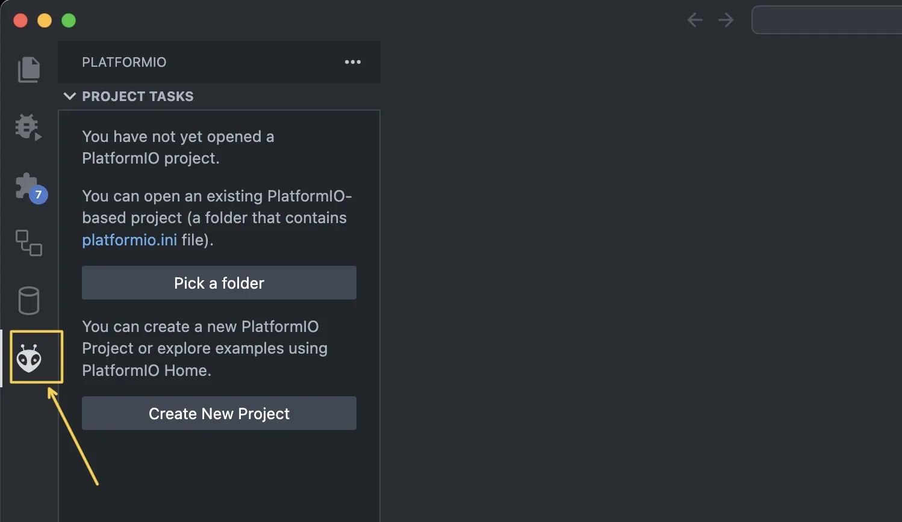Open the database cylinder icon view

28,300
